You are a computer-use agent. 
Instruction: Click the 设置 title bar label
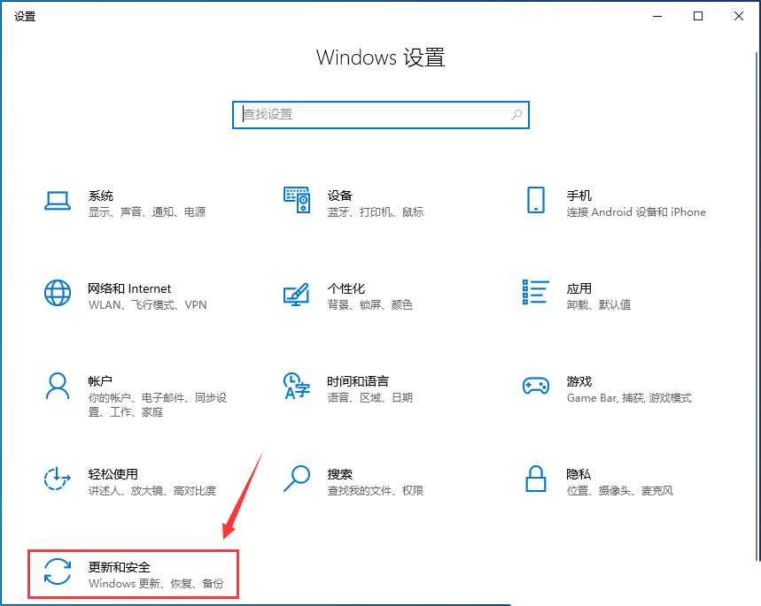coord(25,16)
